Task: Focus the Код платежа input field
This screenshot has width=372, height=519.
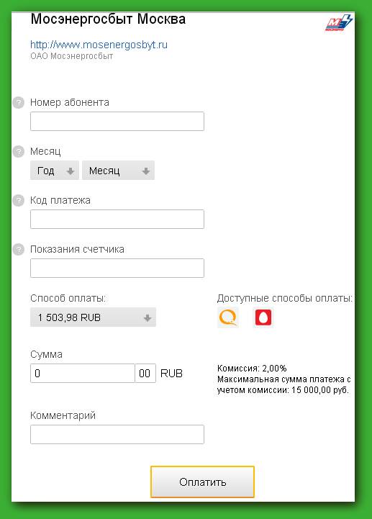Action: tap(117, 219)
